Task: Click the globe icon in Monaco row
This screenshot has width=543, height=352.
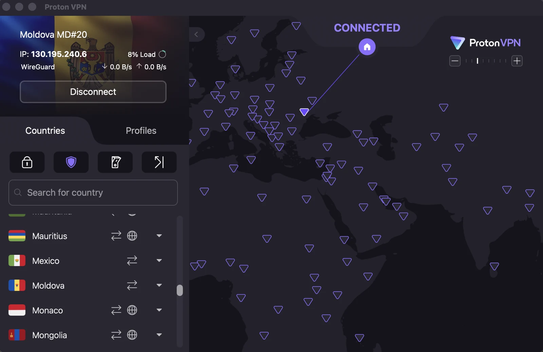Action: pyautogui.click(x=132, y=310)
